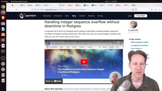Open the clock showing Mar 11 2:04 PM
The width and height of the screenshot is (162, 91).
(x=111, y=2)
